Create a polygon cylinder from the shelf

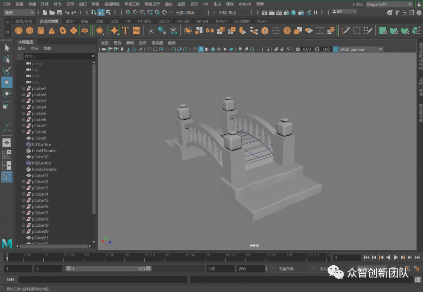click(40, 31)
